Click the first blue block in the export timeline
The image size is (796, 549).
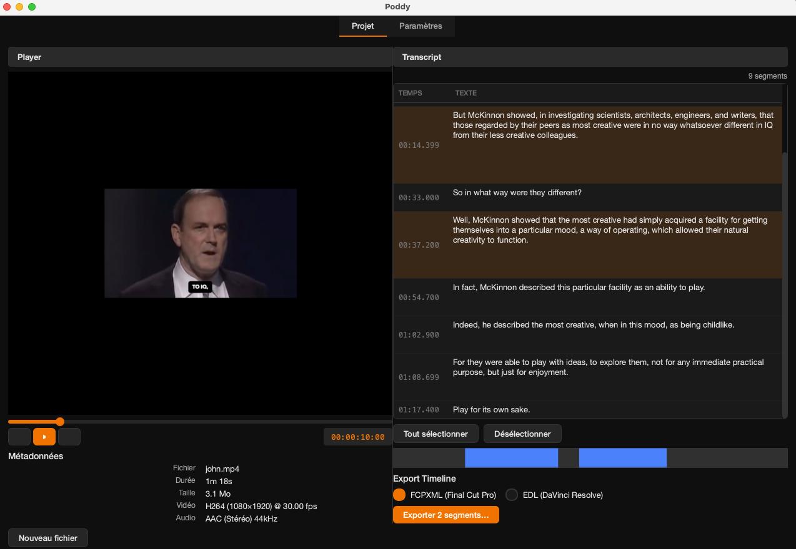(511, 457)
